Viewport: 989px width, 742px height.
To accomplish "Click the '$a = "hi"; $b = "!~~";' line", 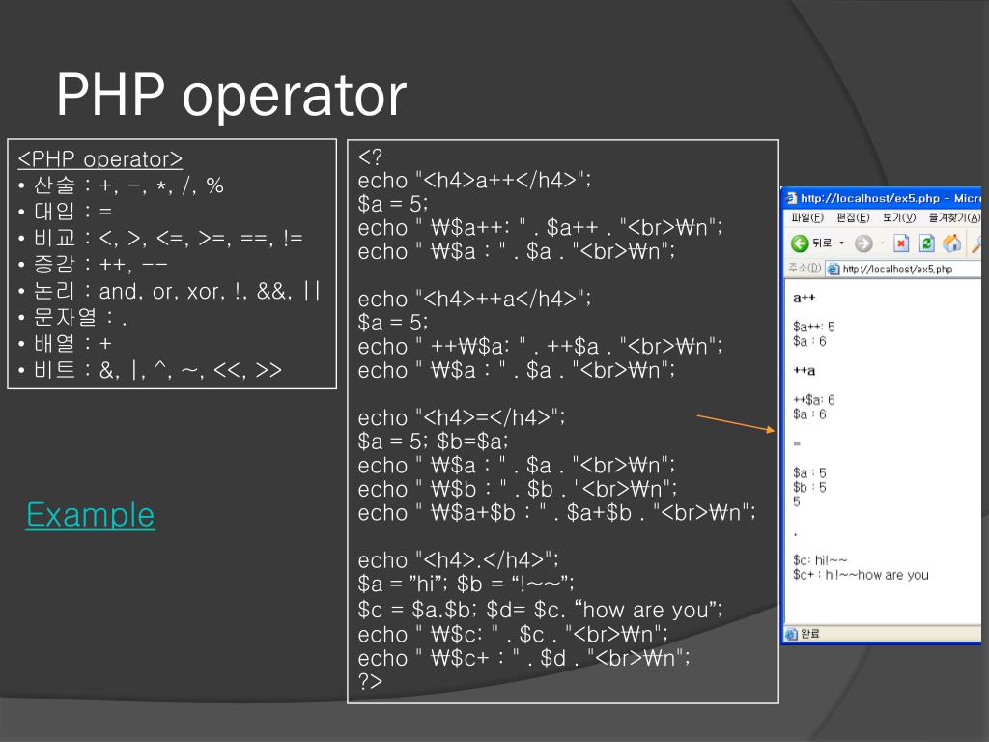I will (x=466, y=584).
